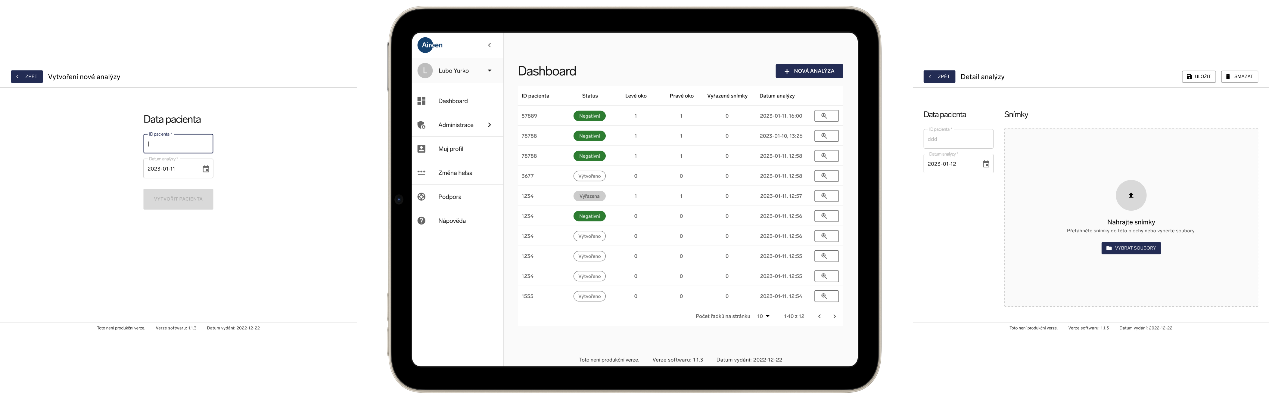The image size is (1269, 399).
Task: Click calendar icon beside date 2023-01-11
Action: 206,169
